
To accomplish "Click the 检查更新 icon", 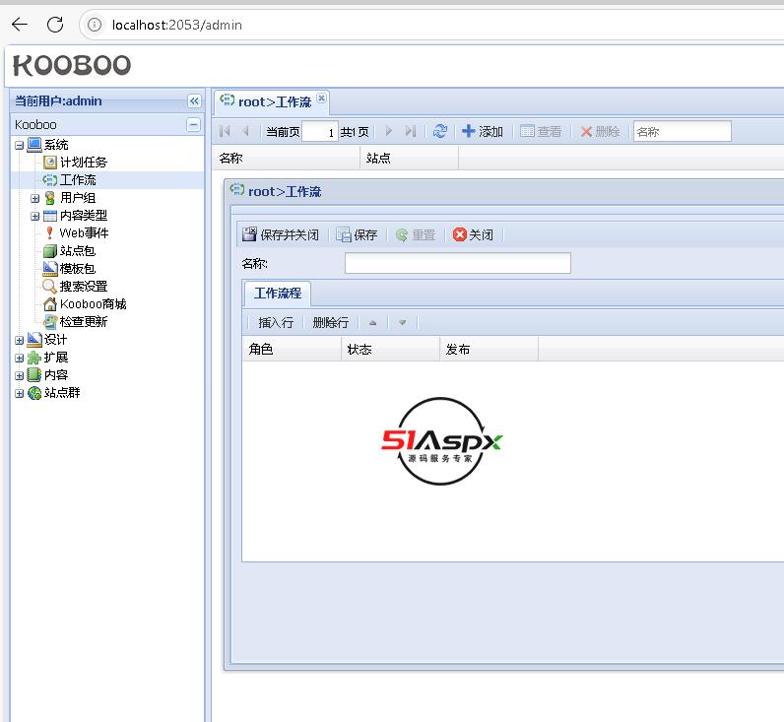I will 50,322.
